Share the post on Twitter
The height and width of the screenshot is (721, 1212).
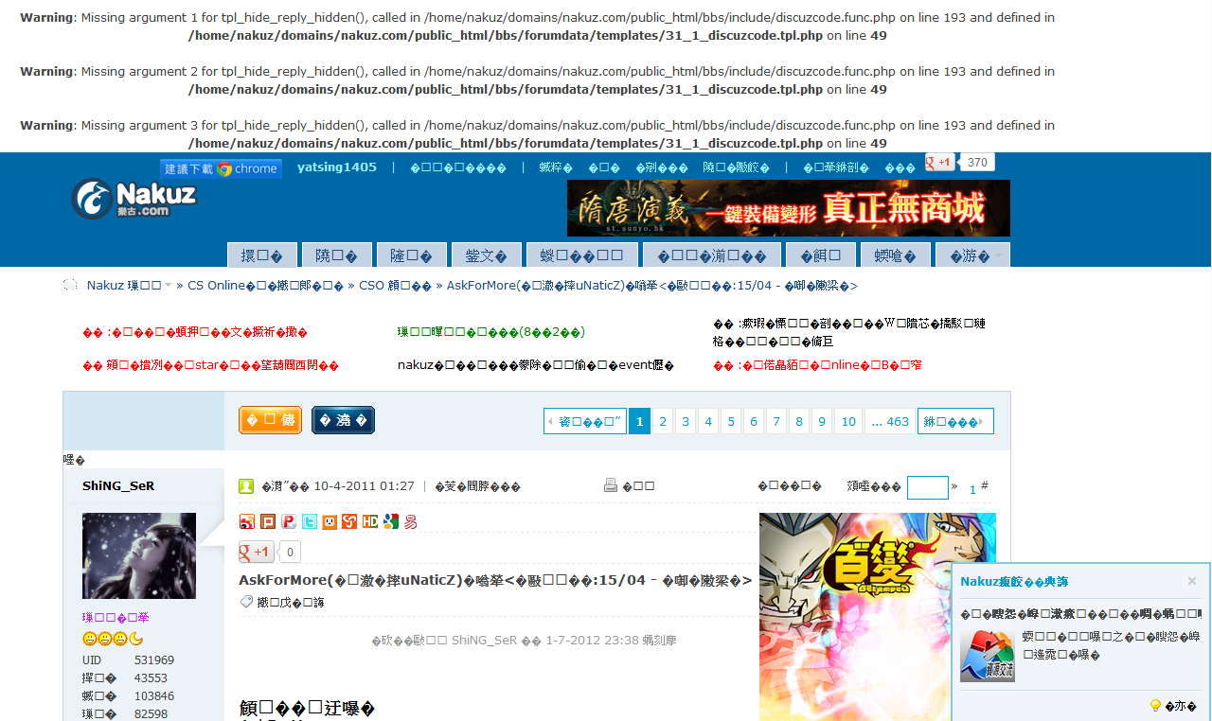click(310, 521)
